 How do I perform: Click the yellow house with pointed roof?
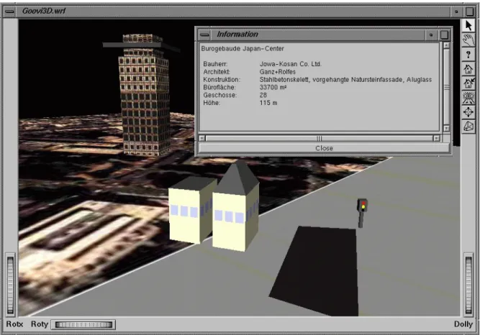(x=236, y=206)
